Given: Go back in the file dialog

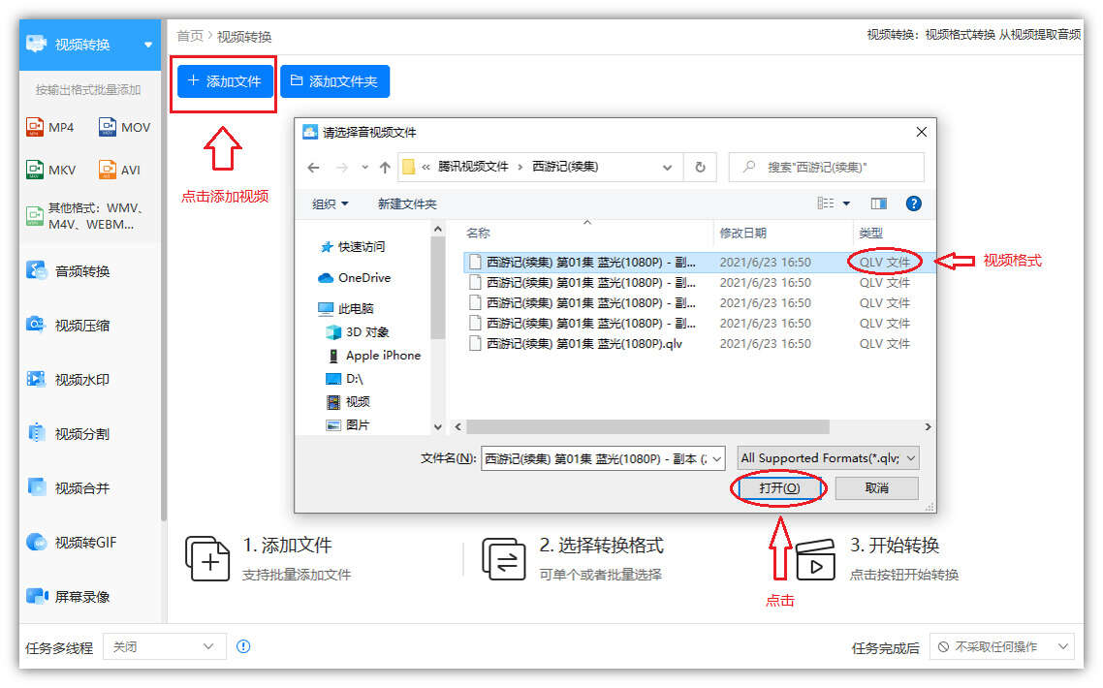Looking at the screenshot, I should pyautogui.click(x=314, y=168).
